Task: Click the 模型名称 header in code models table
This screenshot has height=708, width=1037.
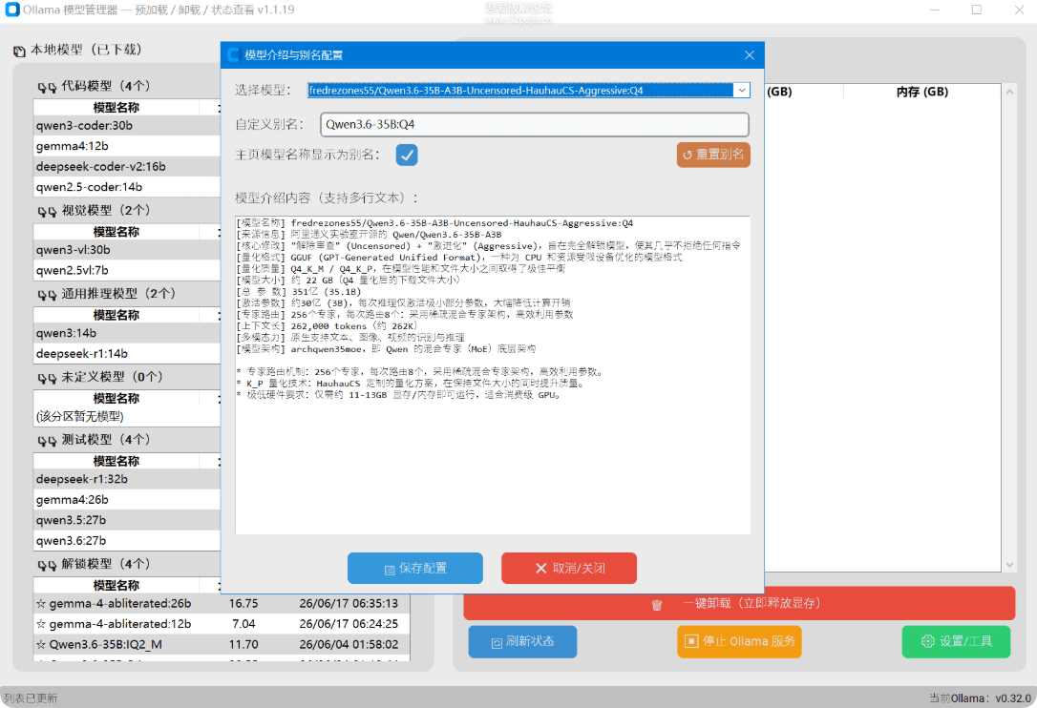Action: [x=116, y=108]
